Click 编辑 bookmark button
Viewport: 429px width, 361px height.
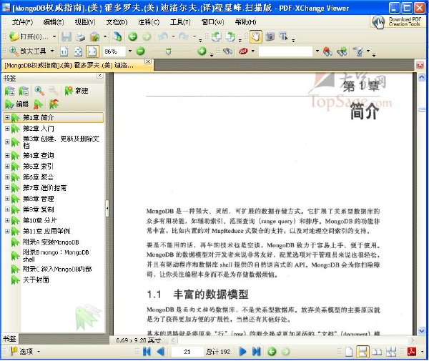16,104
